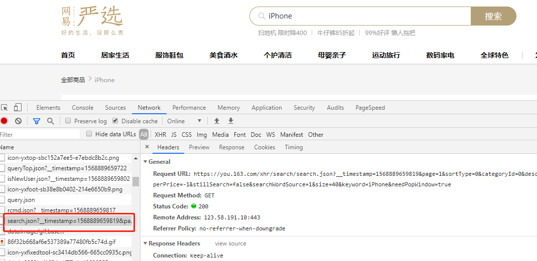
Task: Click the file icon of query.json
Action: pyautogui.click(x=3, y=200)
